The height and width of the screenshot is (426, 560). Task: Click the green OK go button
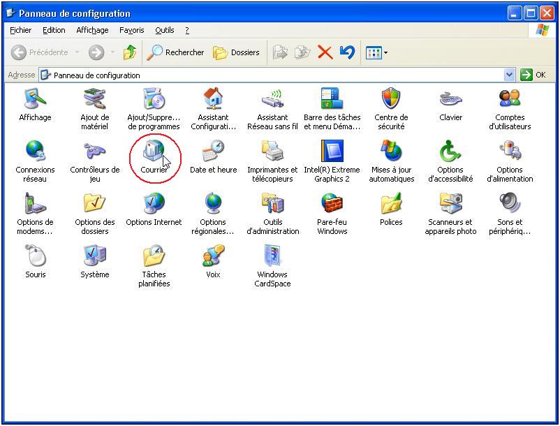click(533, 75)
